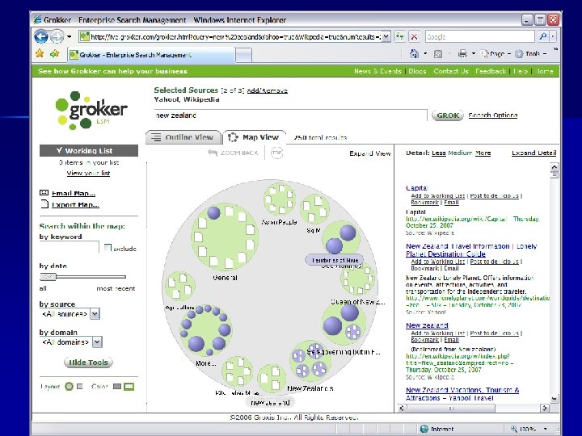Click the grokker logo
Image resolution: width=582 pixels, height=436 pixels.
(91, 110)
